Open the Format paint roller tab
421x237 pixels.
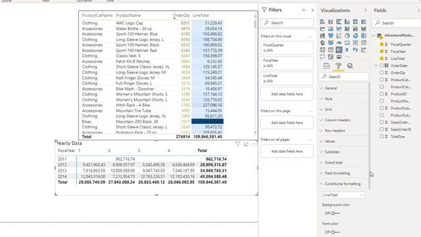338,66
